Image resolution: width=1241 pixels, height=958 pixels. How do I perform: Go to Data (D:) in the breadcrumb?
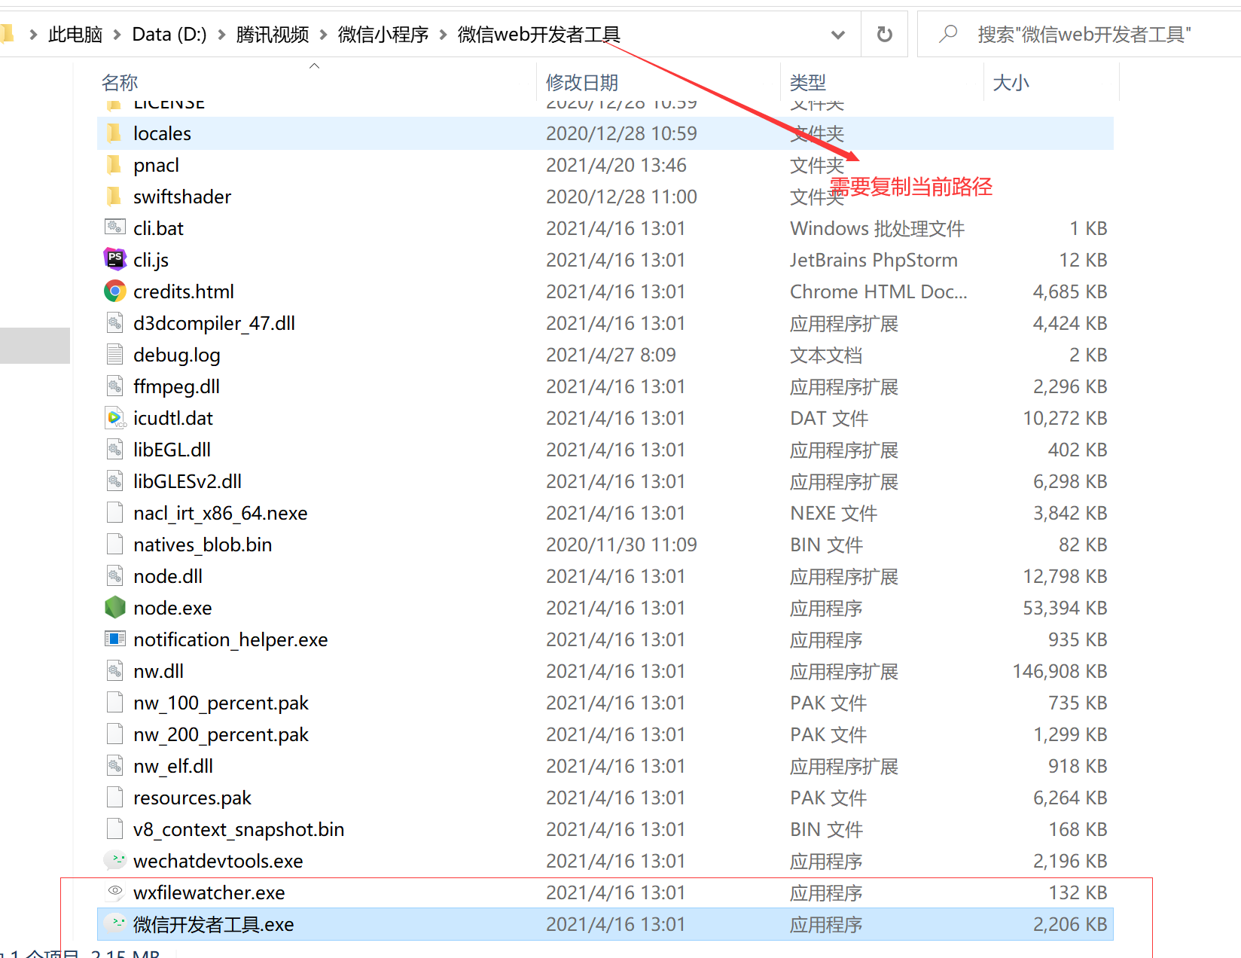pos(169,35)
